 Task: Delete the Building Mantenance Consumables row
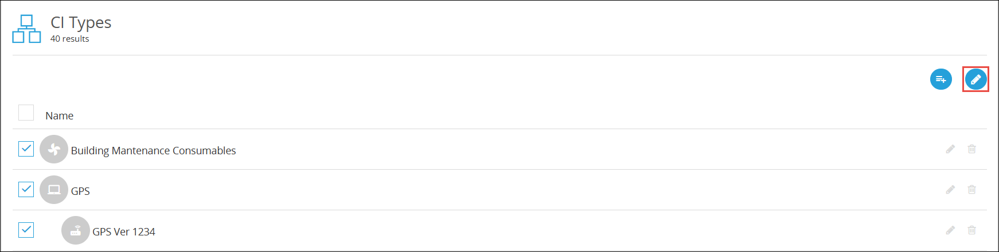coord(971,149)
